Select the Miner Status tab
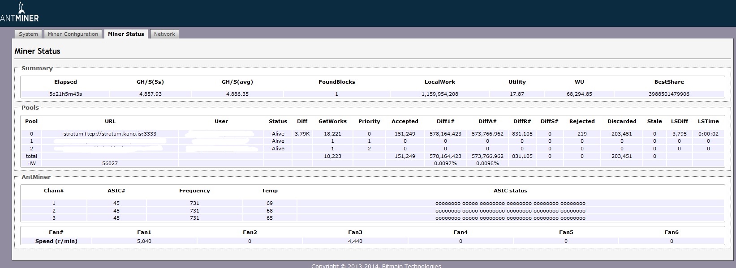736x268 pixels. point(126,34)
